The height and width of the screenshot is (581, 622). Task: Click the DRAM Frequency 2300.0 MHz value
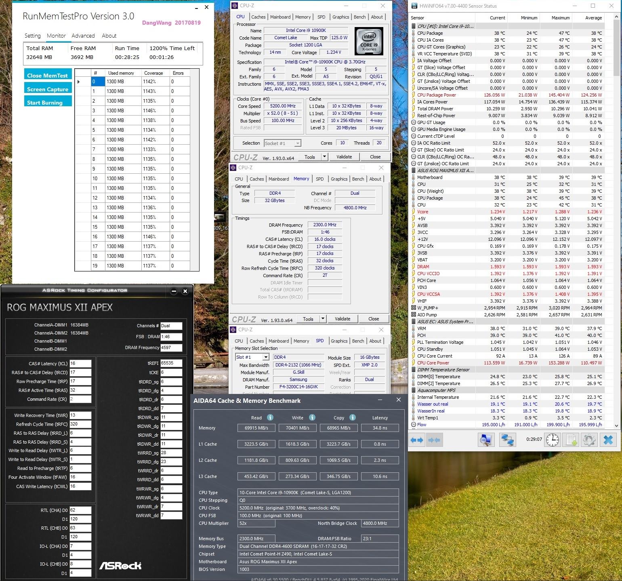tap(324, 225)
